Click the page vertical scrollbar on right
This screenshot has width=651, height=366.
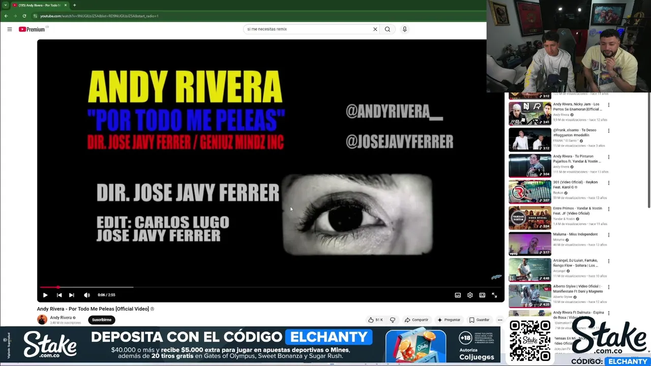click(648, 150)
